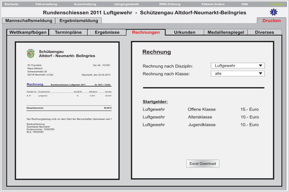Click the Jugendklasse fee row text
This screenshot has width=289, height=192.
[x=202, y=125]
